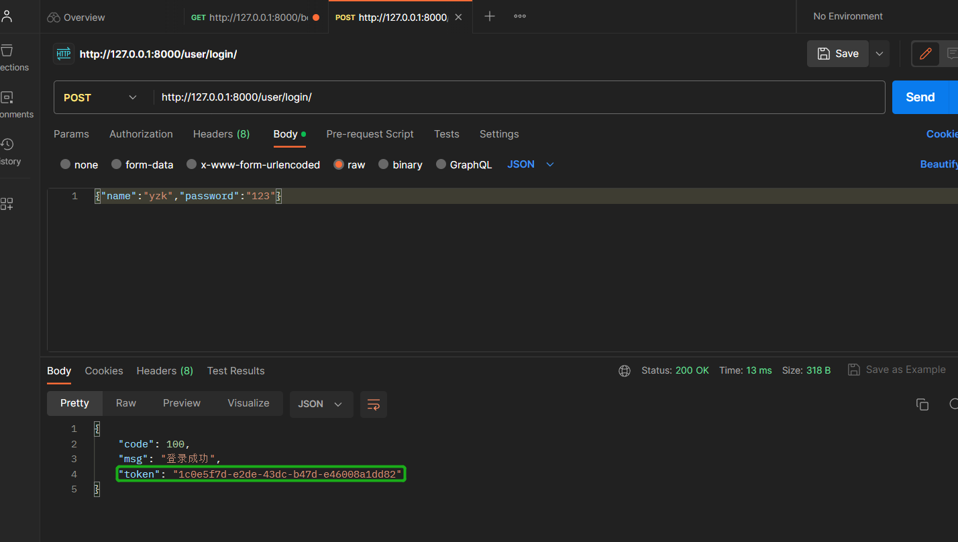Click the Status: 200 OK text
Image resolution: width=958 pixels, height=542 pixels.
(675, 370)
